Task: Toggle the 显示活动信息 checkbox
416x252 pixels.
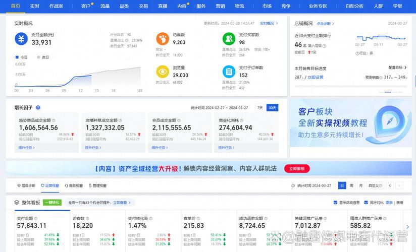Action: click(x=335, y=203)
